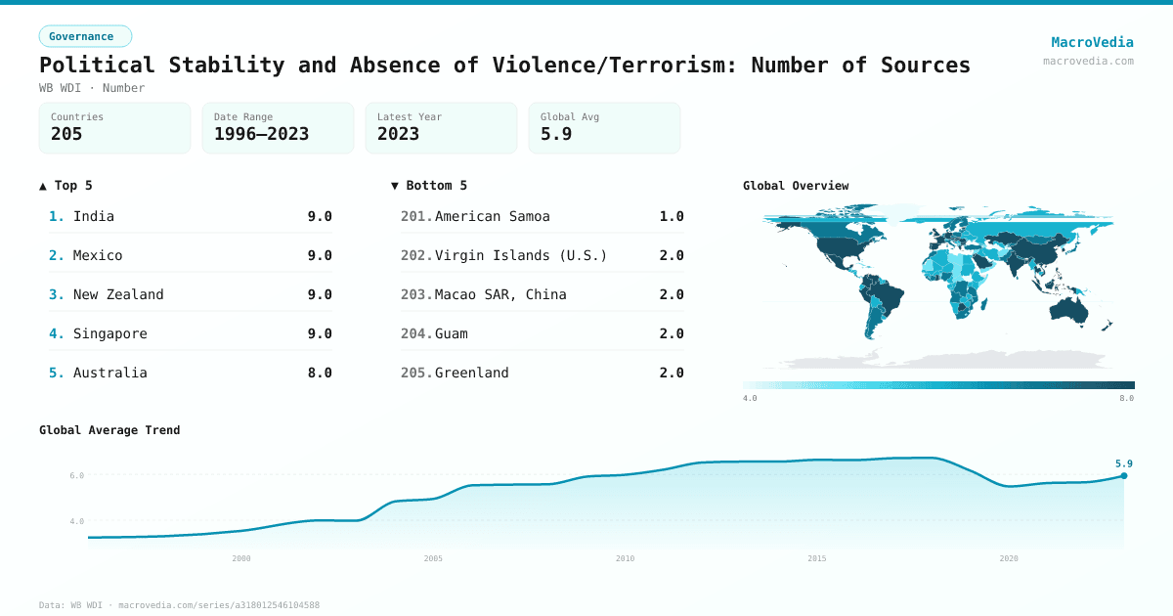1173x616 pixels.
Task: Click the Governance category tag
Action: point(85,36)
